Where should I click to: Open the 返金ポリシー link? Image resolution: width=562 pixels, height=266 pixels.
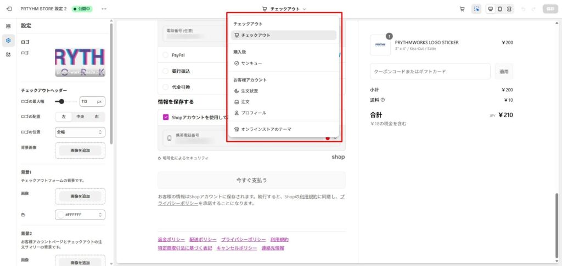[171, 240]
